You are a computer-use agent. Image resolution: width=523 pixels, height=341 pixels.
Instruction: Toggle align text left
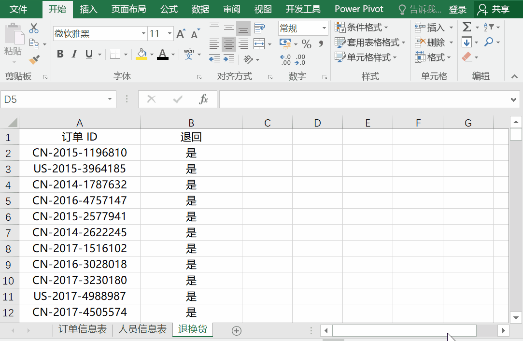(214, 43)
